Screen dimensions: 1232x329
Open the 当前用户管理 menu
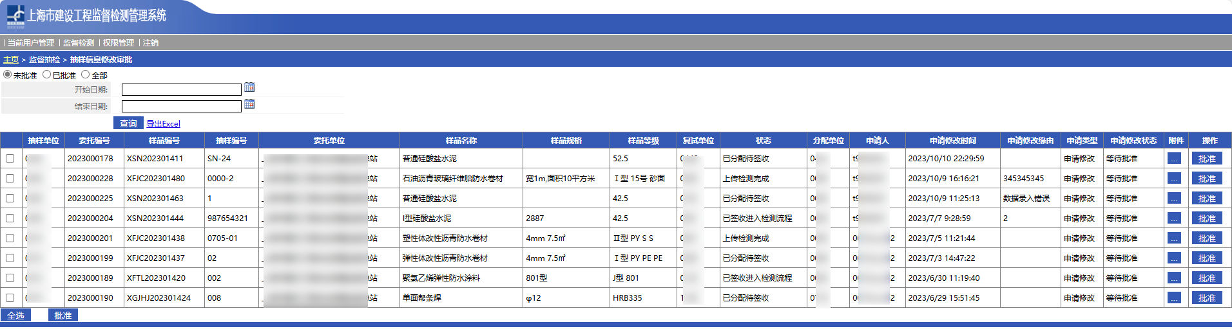tap(31, 43)
